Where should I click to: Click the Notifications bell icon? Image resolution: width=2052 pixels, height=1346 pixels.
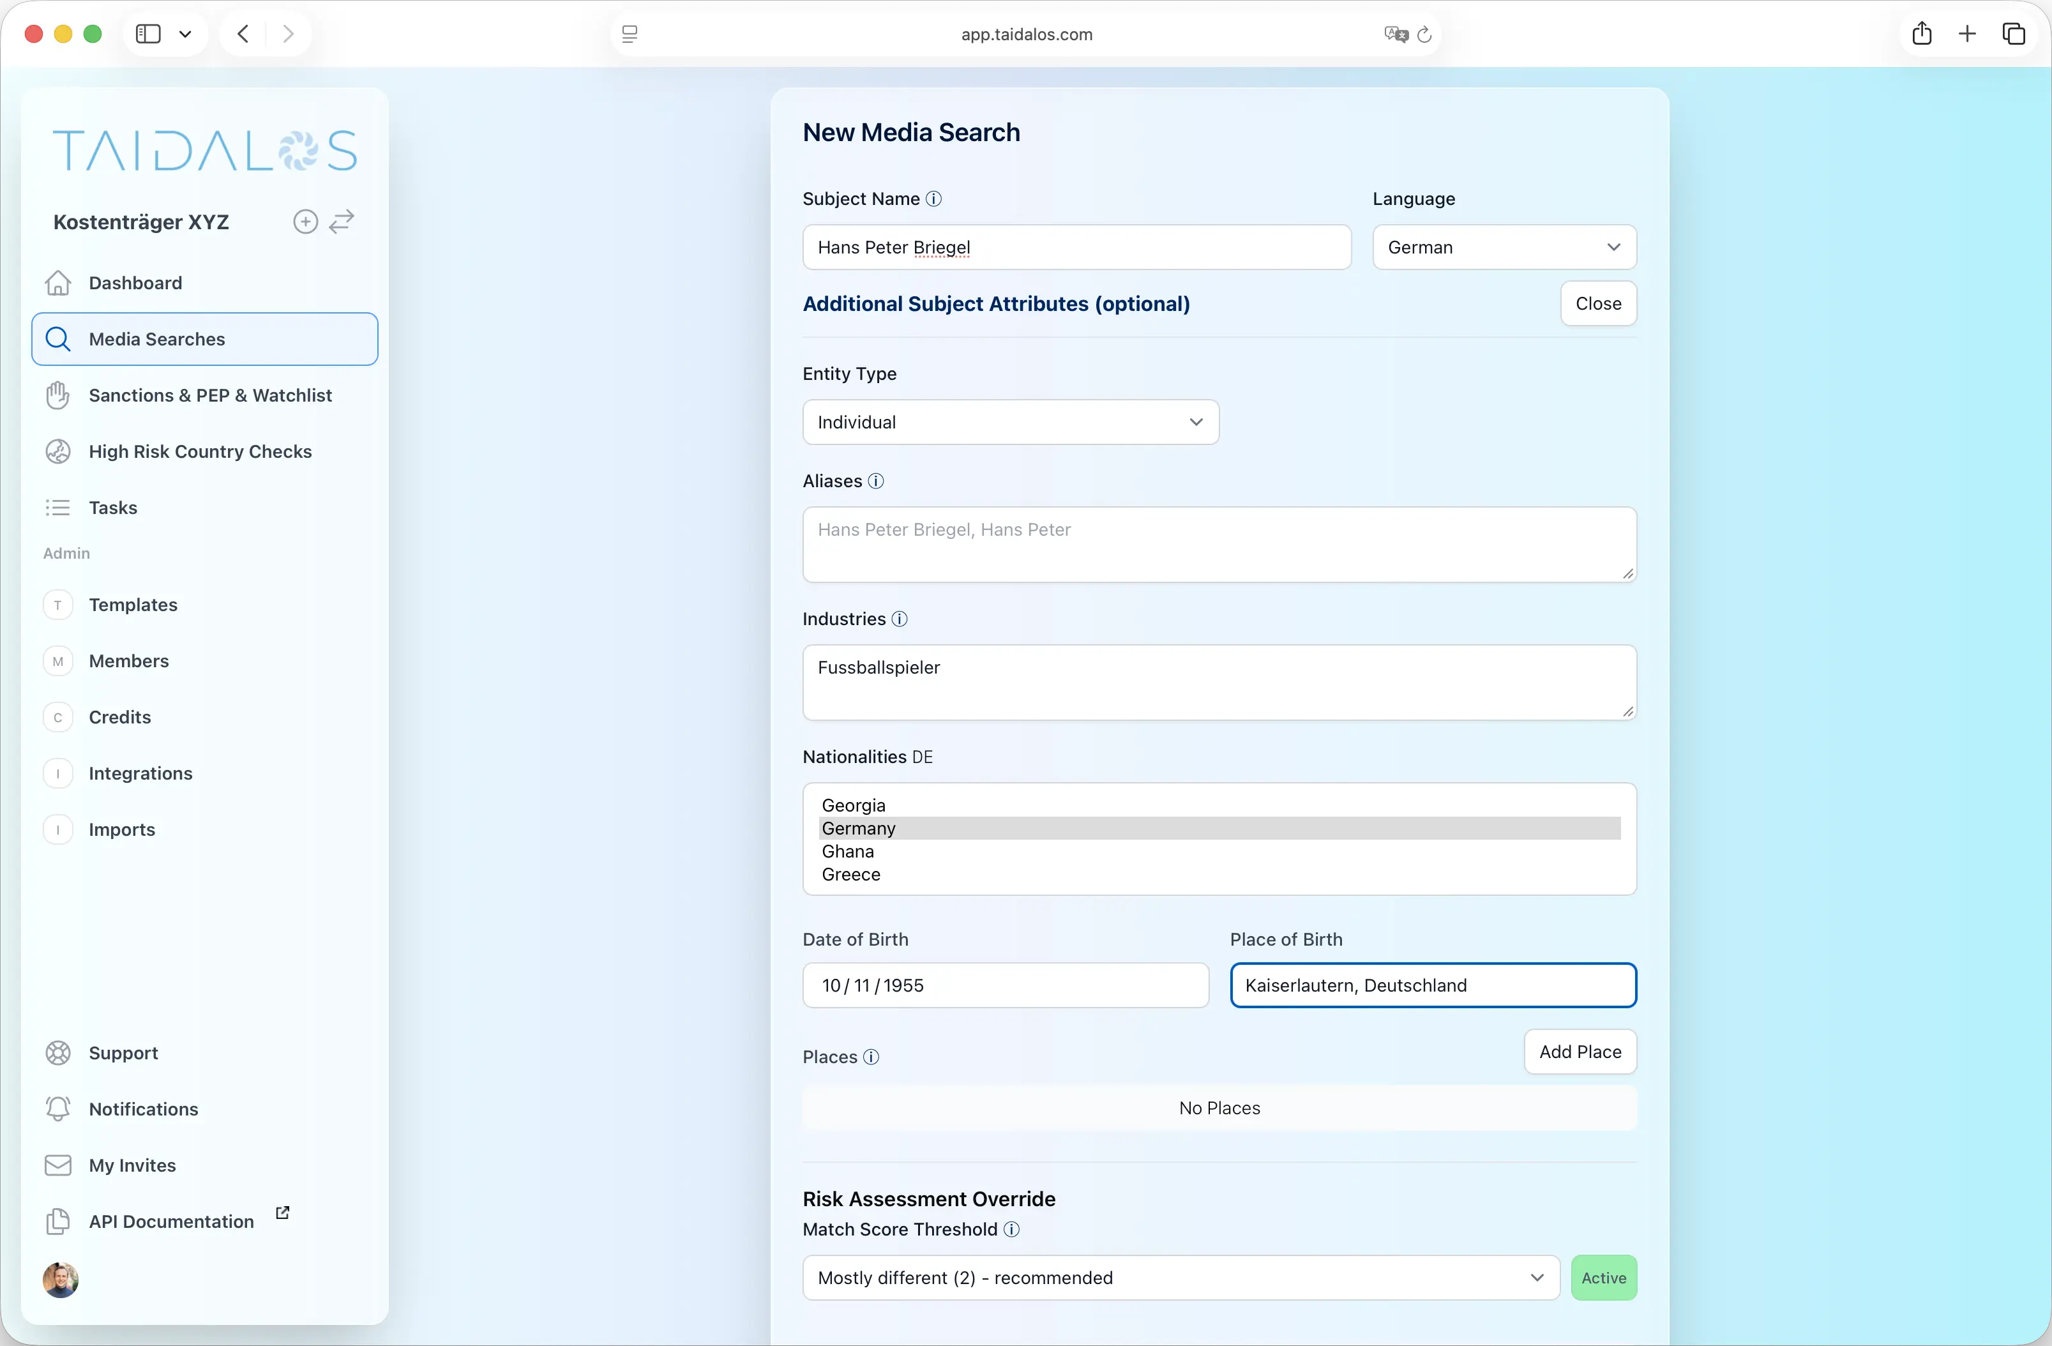tap(57, 1109)
